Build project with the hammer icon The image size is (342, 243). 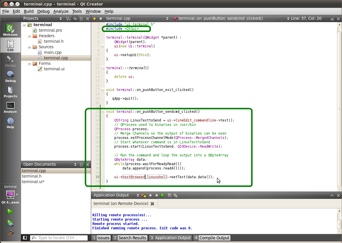point(10,233)
